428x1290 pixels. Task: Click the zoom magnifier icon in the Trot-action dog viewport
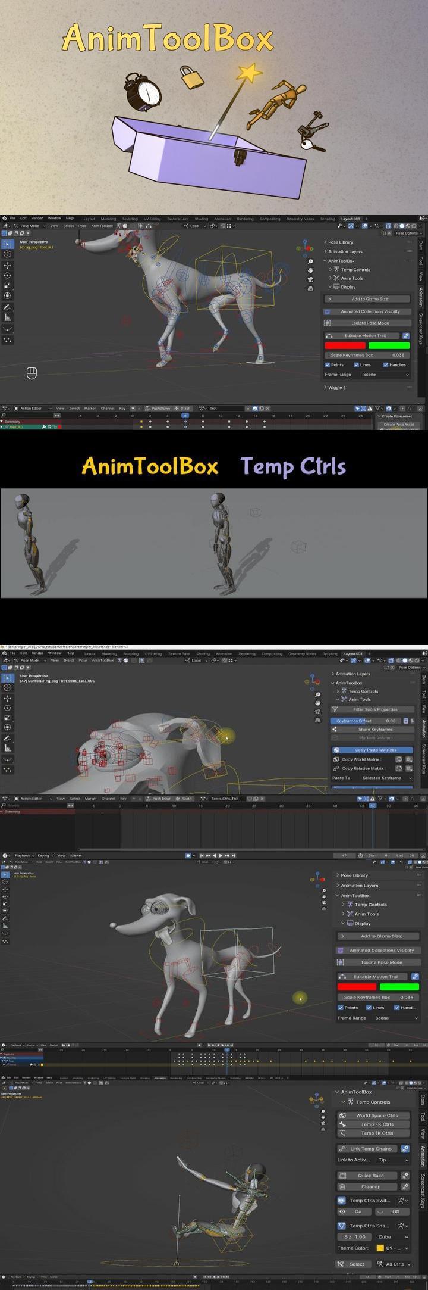click(x=310, y=261)
